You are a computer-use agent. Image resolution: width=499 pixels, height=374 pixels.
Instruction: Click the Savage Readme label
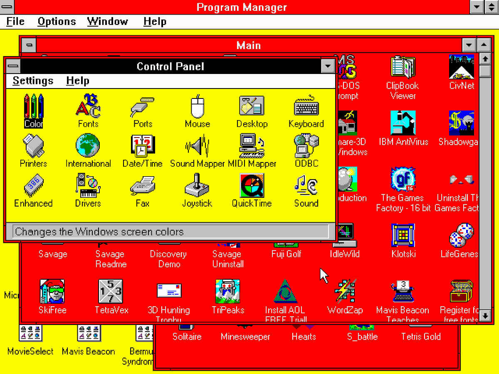click(111, 259)
